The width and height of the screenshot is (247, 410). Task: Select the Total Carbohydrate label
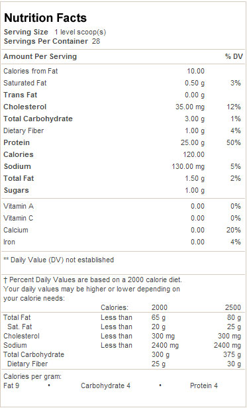click(38, 119)
